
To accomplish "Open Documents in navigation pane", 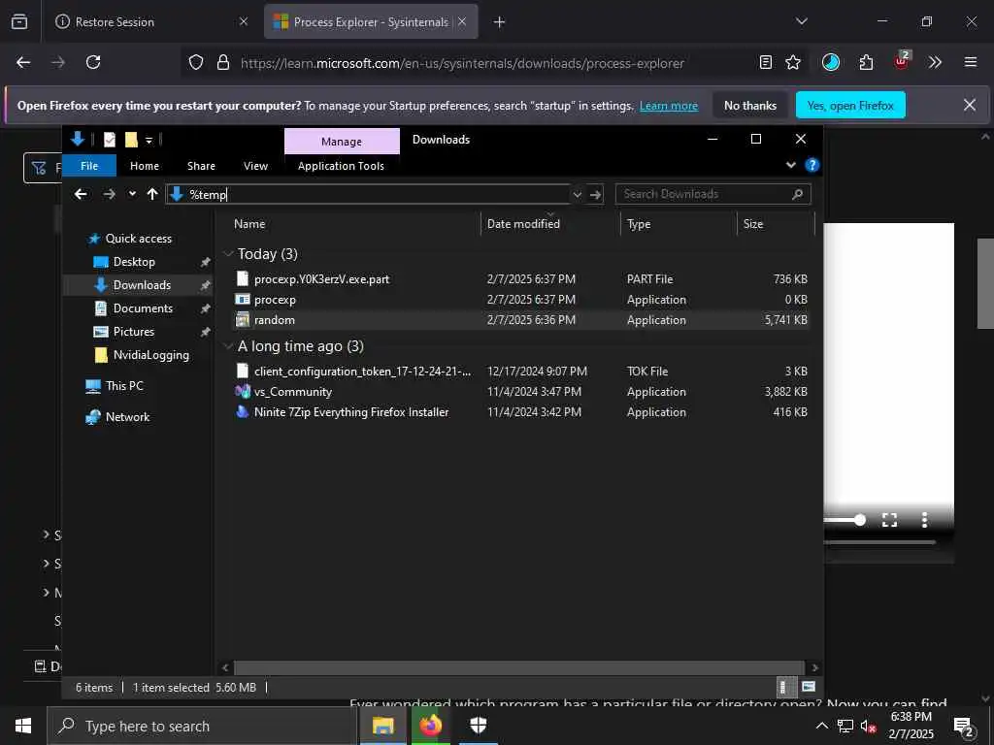I will tap(143, 308).
